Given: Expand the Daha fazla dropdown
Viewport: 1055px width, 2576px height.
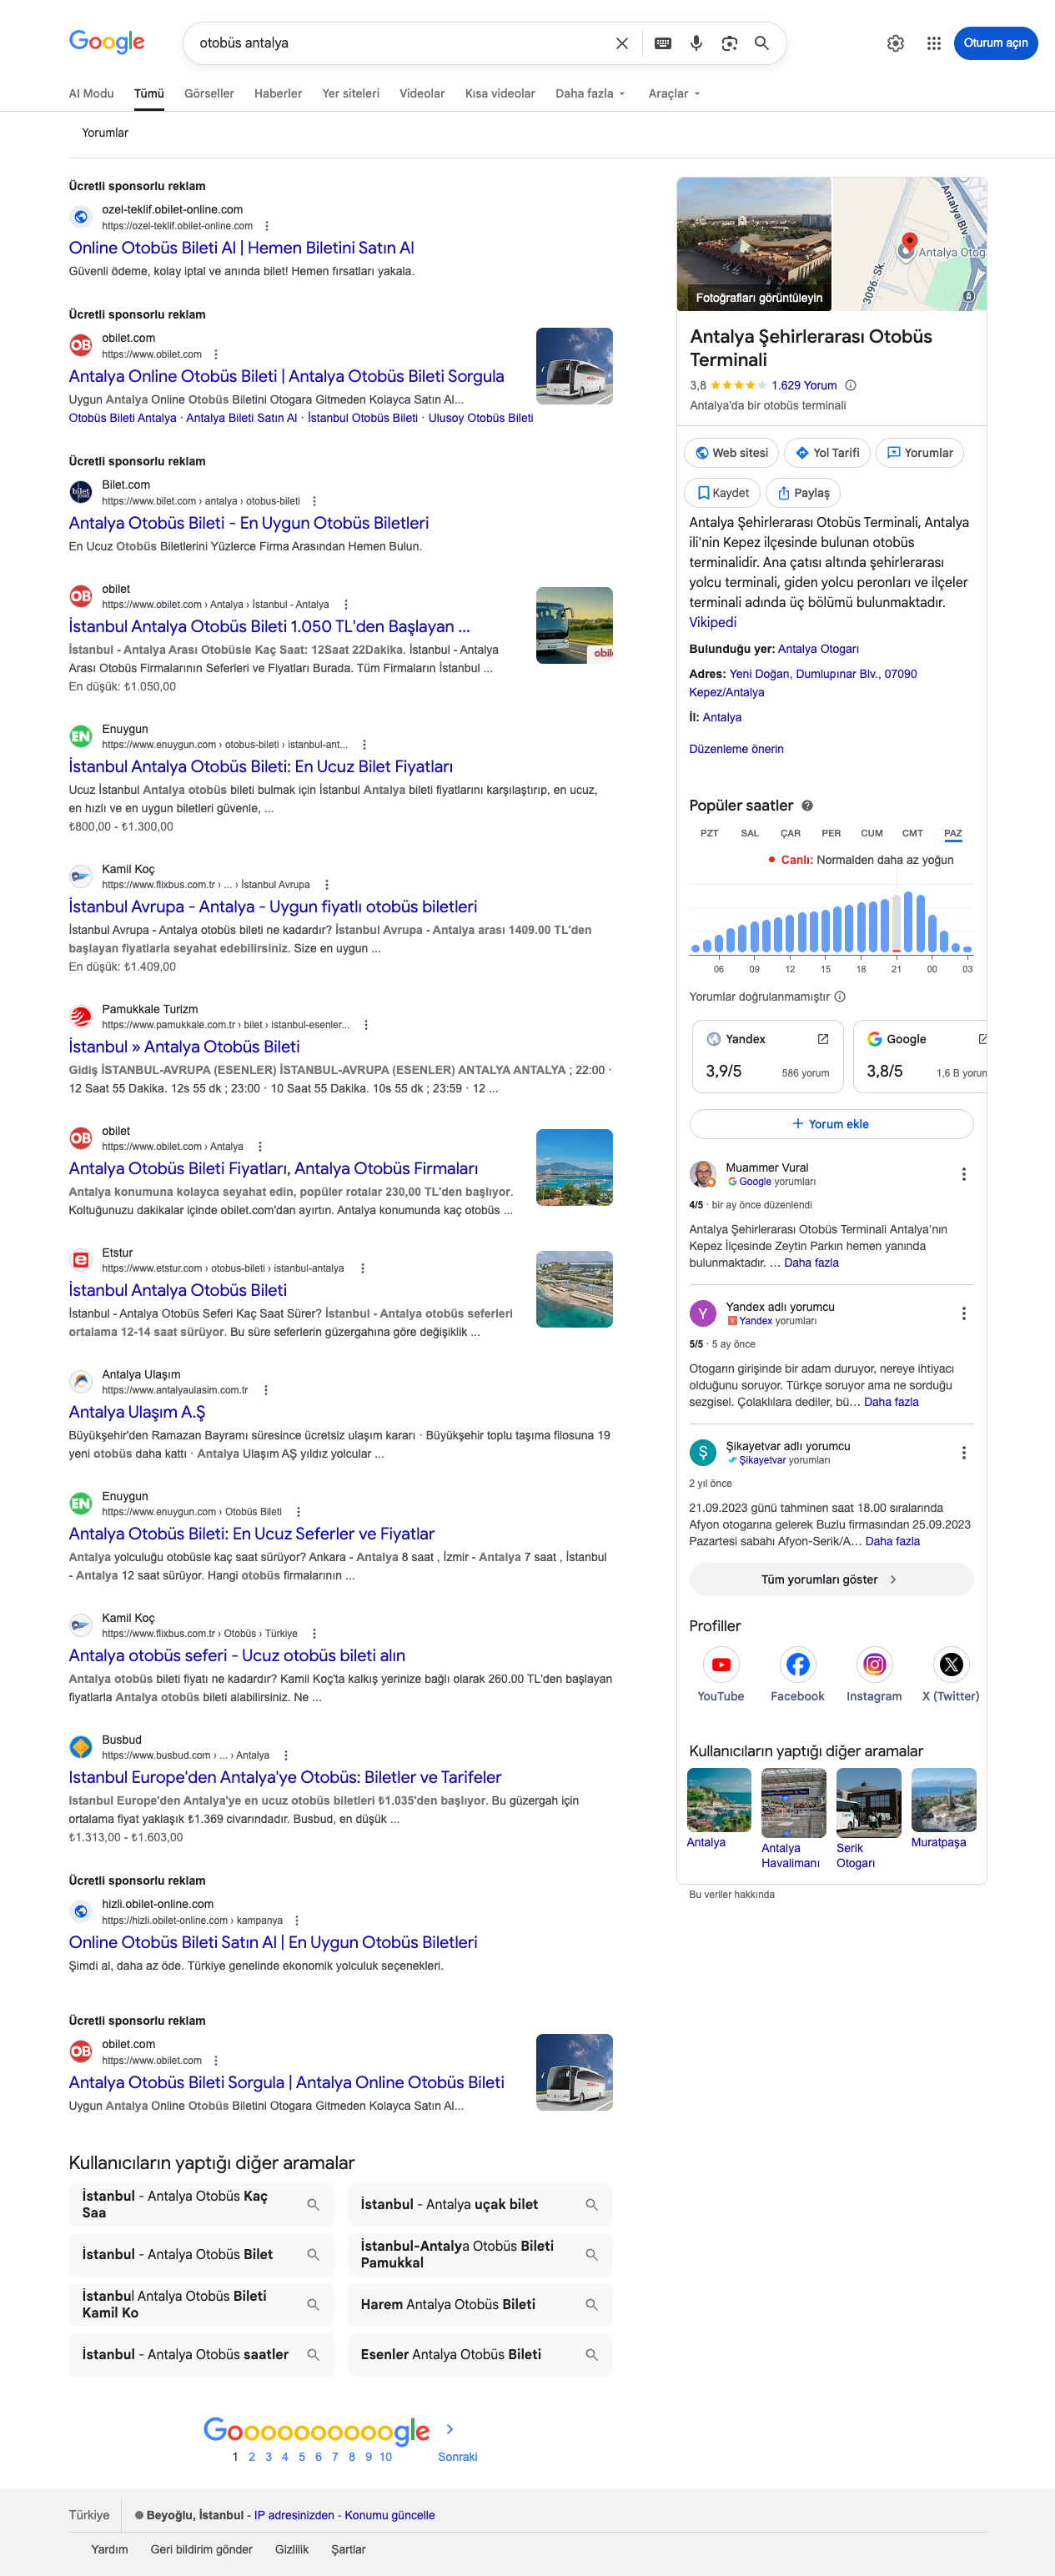Looking at the screenshot, I should pos(590,93).
